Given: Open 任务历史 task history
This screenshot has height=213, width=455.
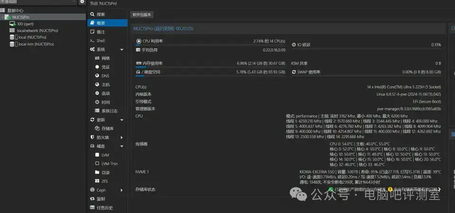Looking at the screenshot, I should coord(105,207).
